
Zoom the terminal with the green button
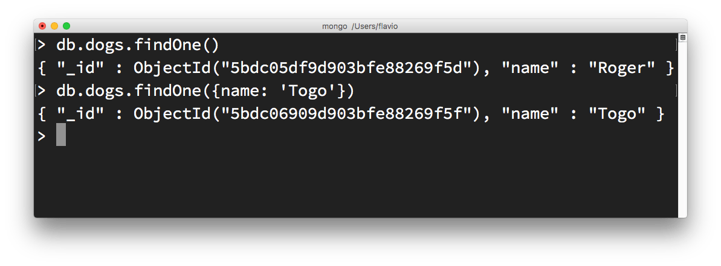click(x=66, y=26)
